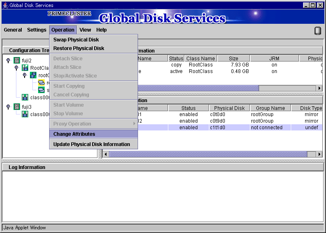Click the copy status cell

point(176,65)
